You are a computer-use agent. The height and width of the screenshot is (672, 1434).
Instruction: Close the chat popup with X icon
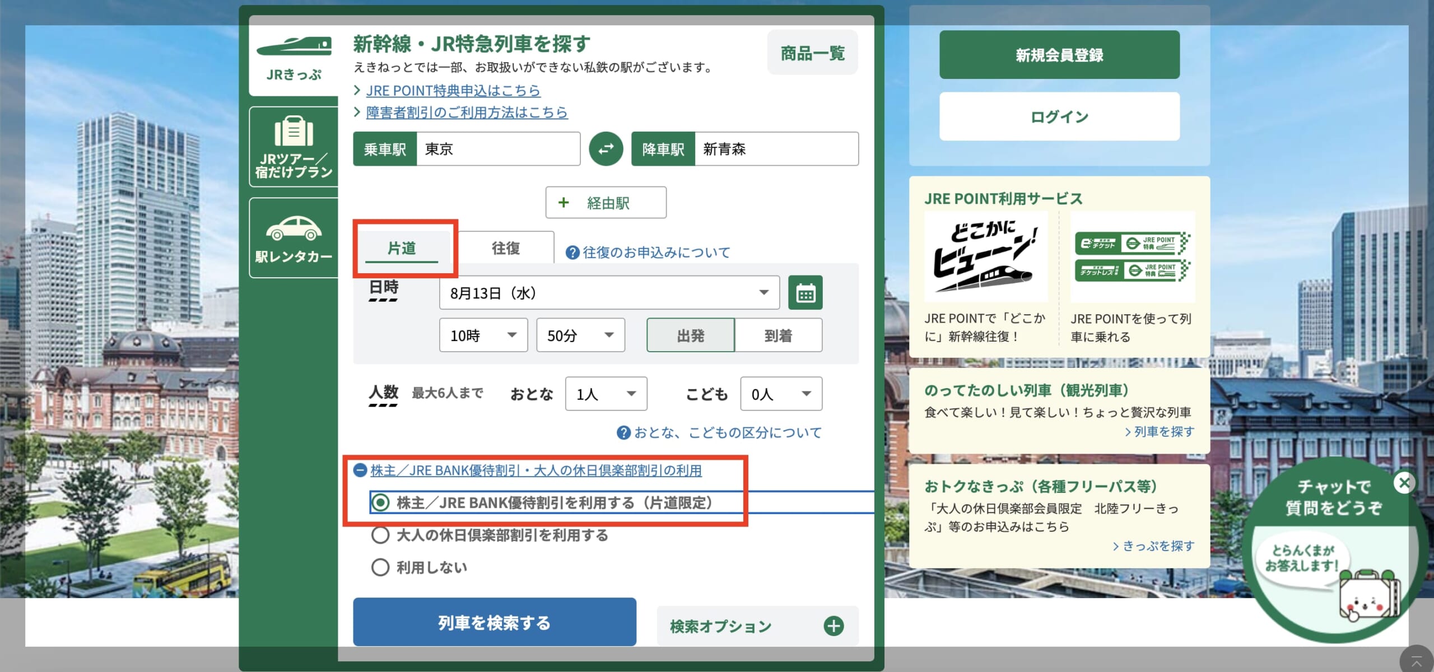[x=1404, y=482]
